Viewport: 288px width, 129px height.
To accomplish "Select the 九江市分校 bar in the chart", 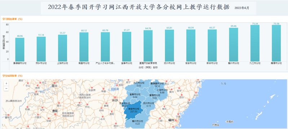I will (255, 43).
